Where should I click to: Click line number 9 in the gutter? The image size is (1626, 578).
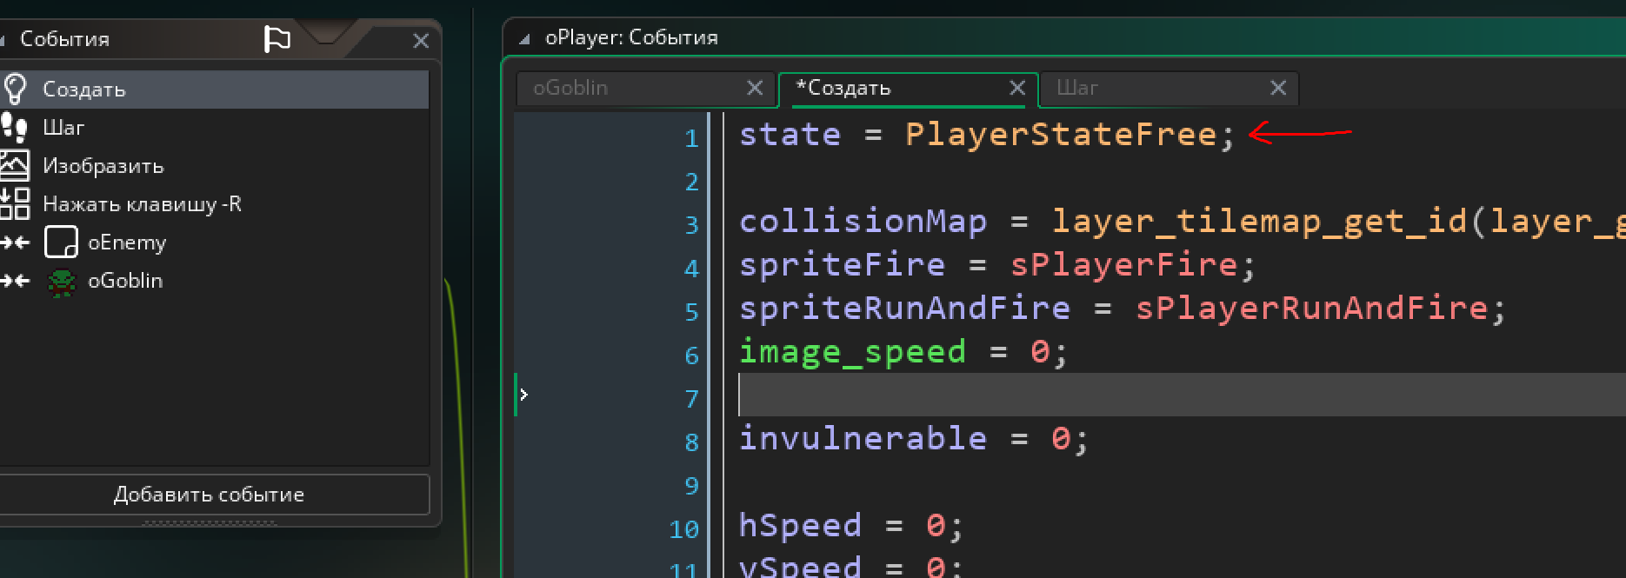point(692,487)
